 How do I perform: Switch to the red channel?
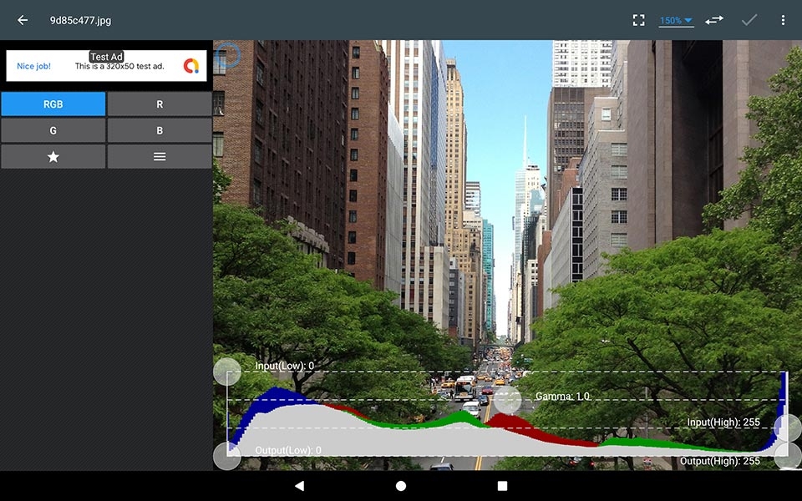(160, 104)
